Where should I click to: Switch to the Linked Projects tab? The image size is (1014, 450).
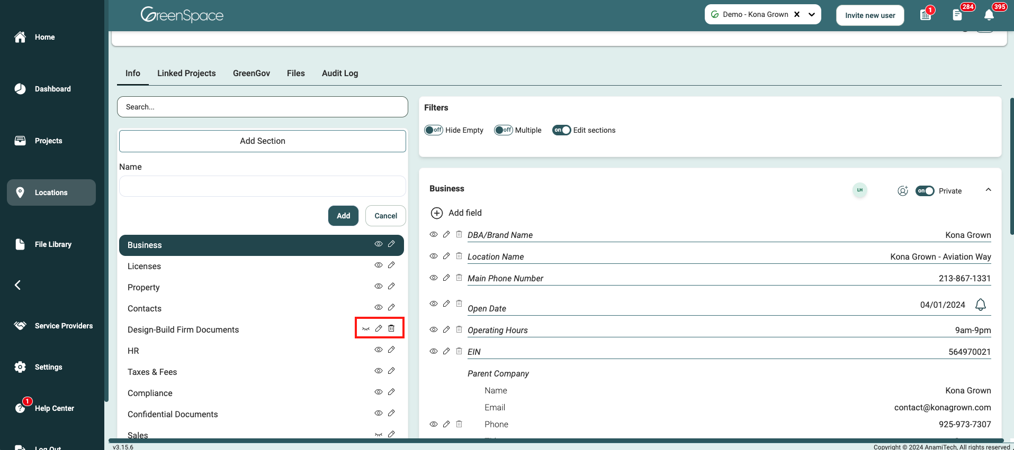pos(186,74)
